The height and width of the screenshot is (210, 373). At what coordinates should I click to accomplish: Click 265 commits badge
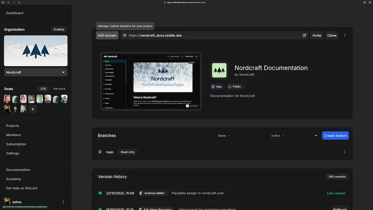click(337, 177)
